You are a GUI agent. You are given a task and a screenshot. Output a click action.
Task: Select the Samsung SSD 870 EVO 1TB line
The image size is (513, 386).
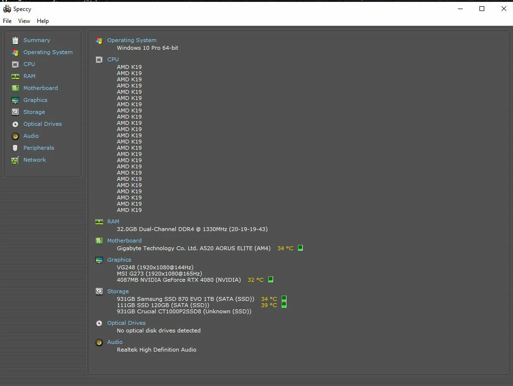[x=185, y=299]
